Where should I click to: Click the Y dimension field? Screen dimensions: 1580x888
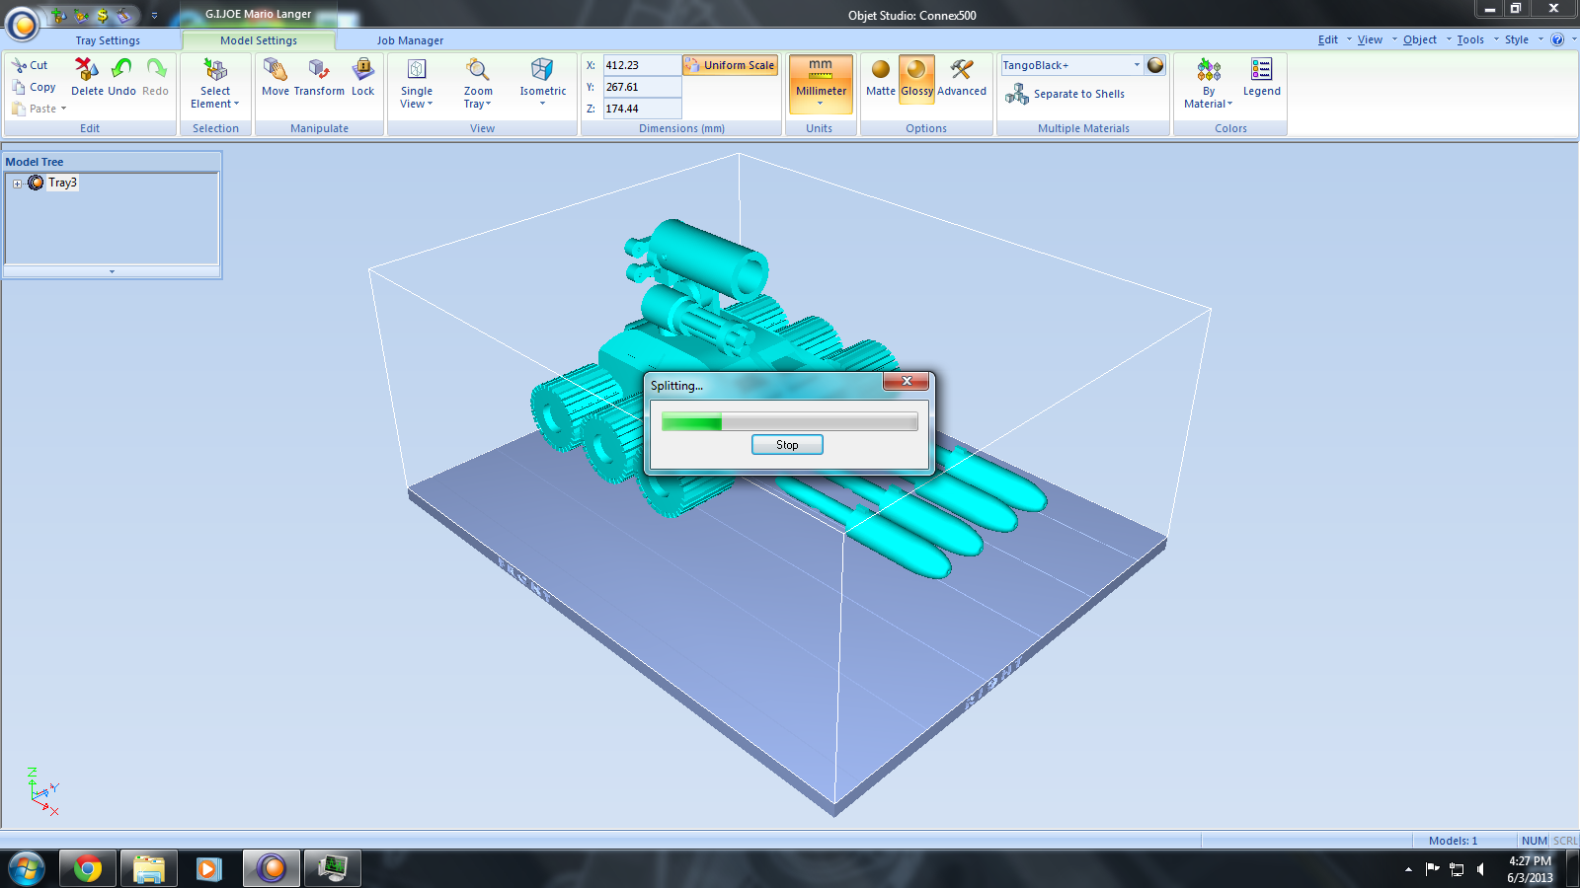point(642,87)
